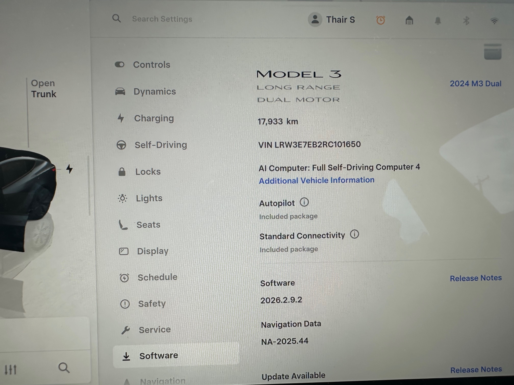Open quick controls sliders icon bottom left

click(11, 369)
